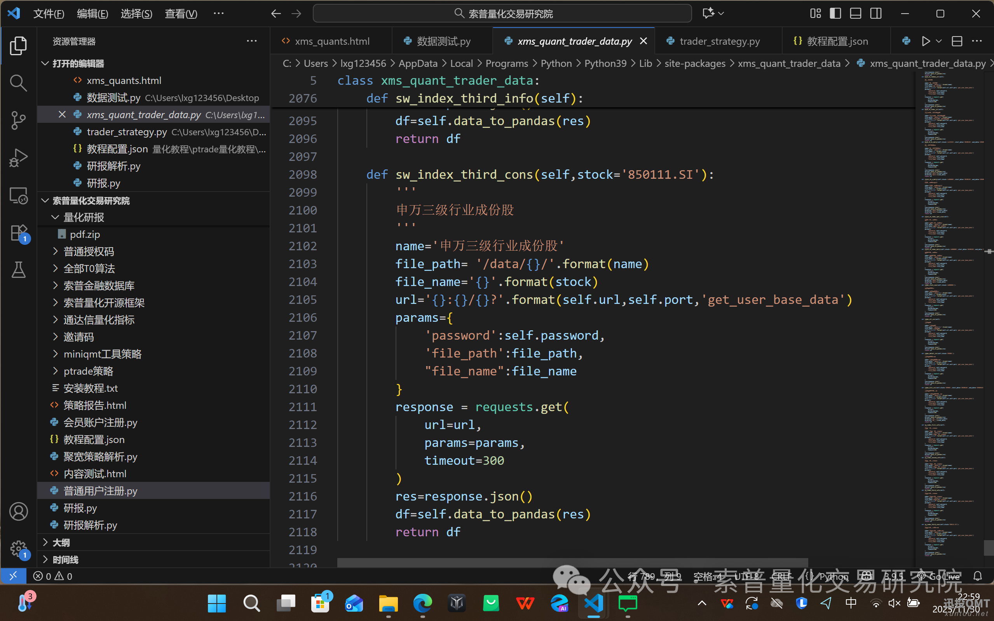Click the Run Python File play button
The image size is (994, 621).
click(x=926, y=41)
